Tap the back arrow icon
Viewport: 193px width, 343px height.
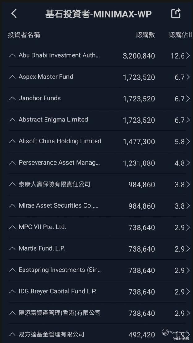pos(14,13)
